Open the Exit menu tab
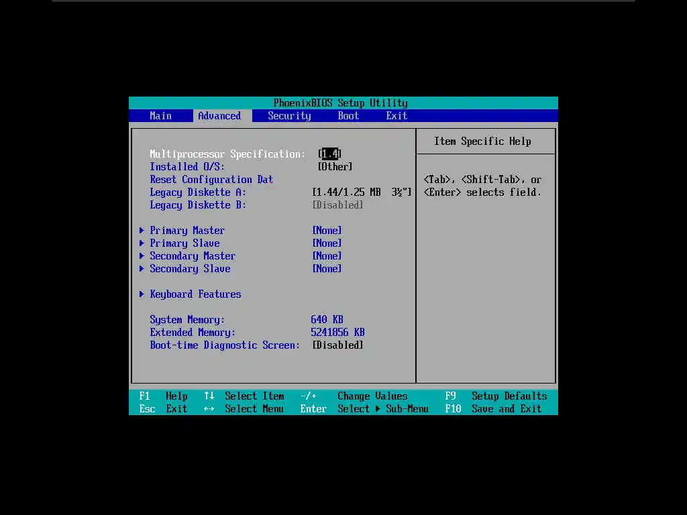This screenshot has height=515, width=687. tap(397, 115)
